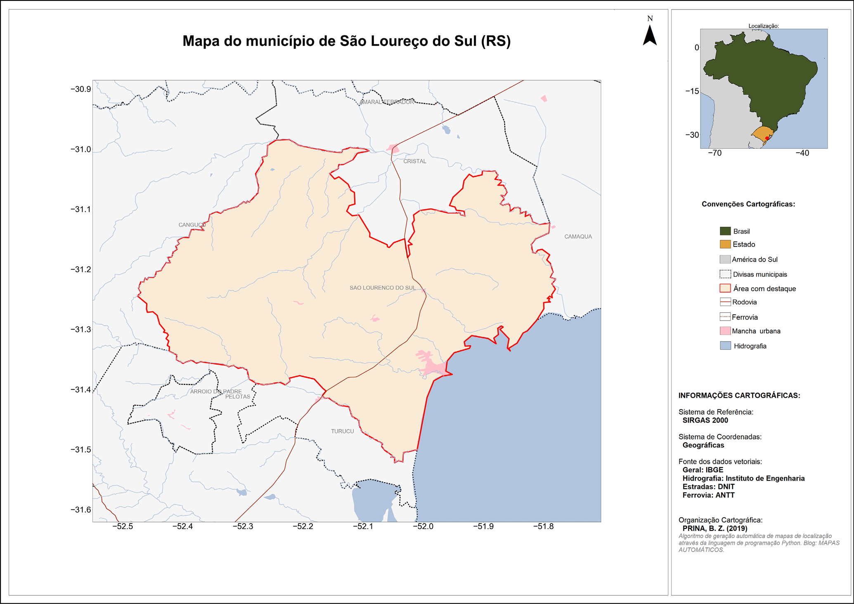Click the dotted Divisas municipais legend symbol
The height and width of the screenshot is (604, 854).
coord(725,274)
